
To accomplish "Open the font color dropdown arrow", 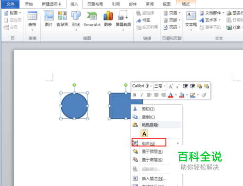I will tap(176, 95).
